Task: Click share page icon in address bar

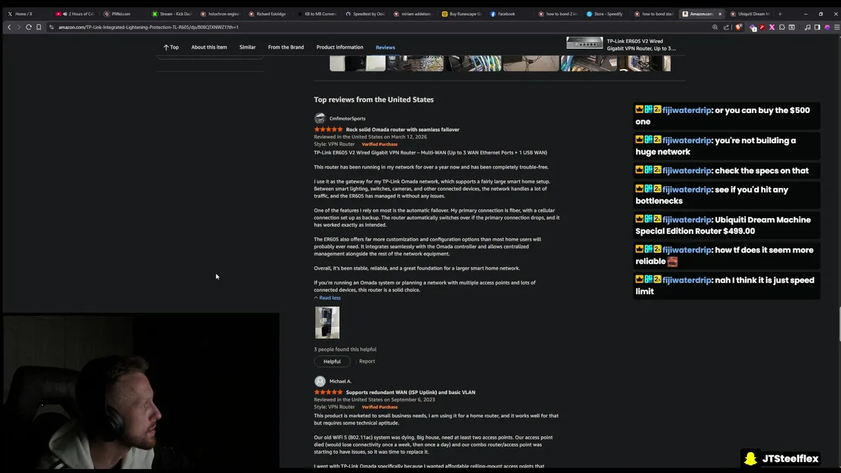Action: tap(726, 27)
